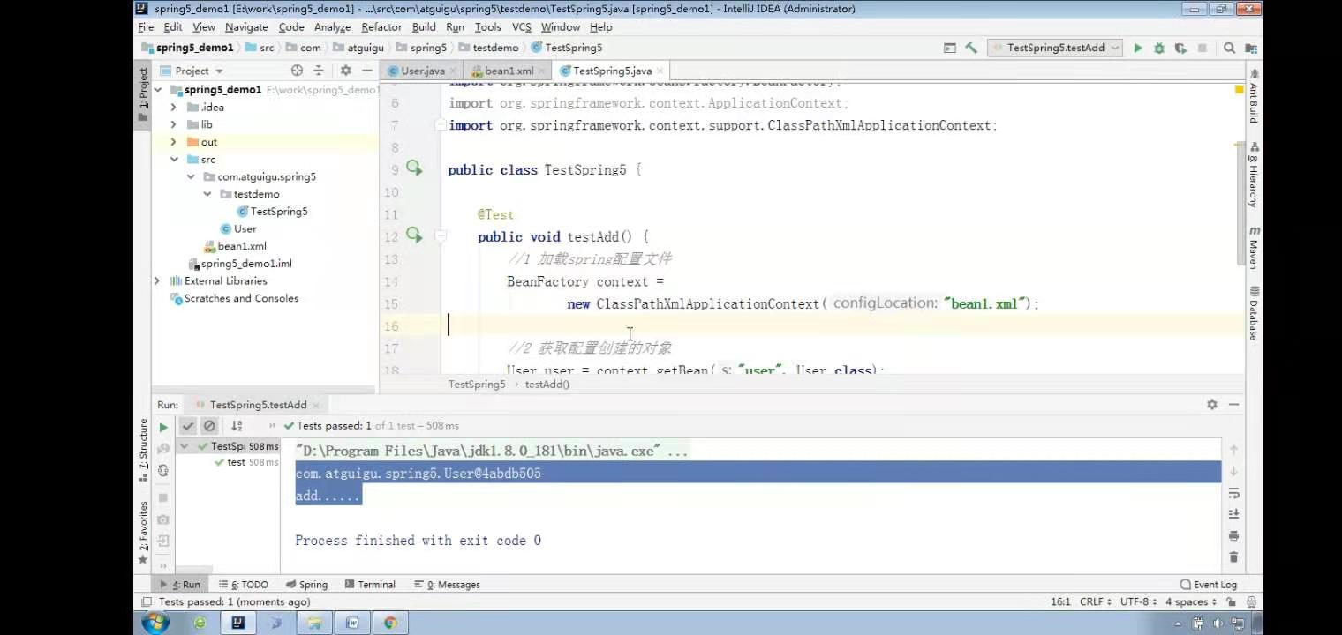Viewport: 1342px width, 635px height.
Task: Click testAdd() in the editor breadcrumb
Action: click(547, 385)
